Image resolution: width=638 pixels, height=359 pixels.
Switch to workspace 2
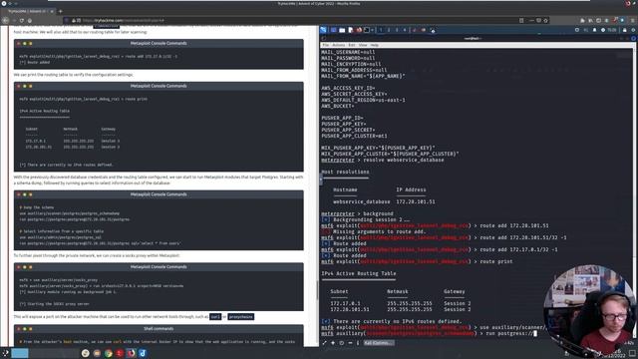pyautogui.click(x=389, y=30)
